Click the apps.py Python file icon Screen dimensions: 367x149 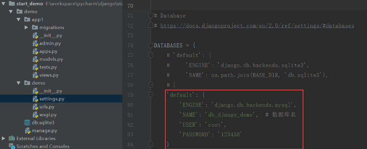pyautogui.click(x=35, y=51)
